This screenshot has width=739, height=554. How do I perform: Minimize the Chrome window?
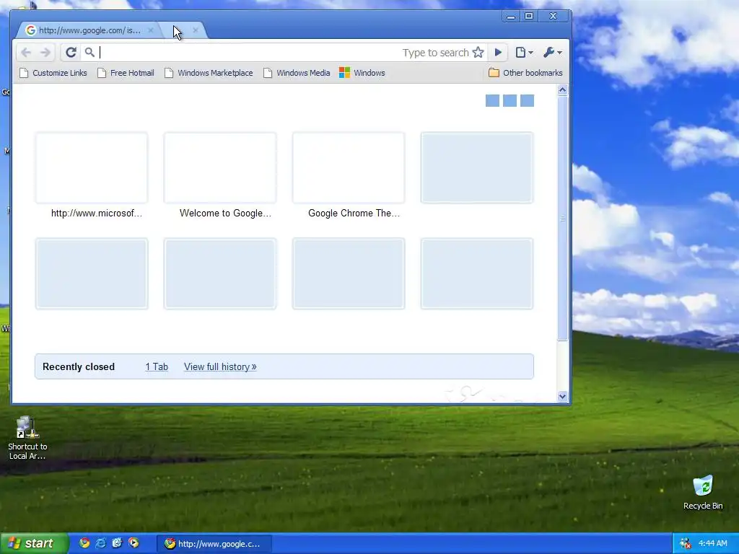click(511, 17)
